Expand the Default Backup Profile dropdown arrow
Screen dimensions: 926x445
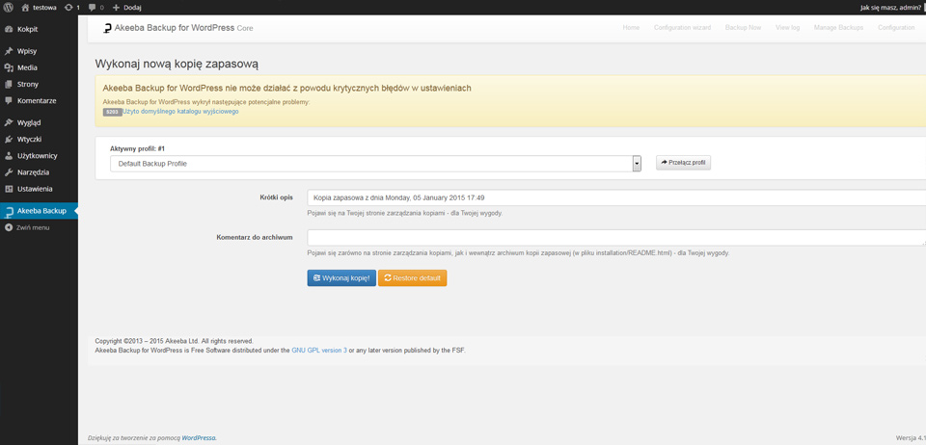(637, 164)
